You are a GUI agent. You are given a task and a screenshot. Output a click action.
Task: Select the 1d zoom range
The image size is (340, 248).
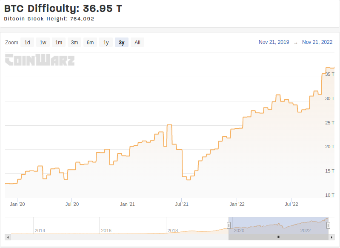(x=27, y=42)
